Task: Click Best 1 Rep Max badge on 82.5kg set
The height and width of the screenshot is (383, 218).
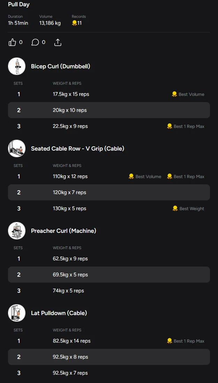Action: pyautogui.click(x=170, y=341)
